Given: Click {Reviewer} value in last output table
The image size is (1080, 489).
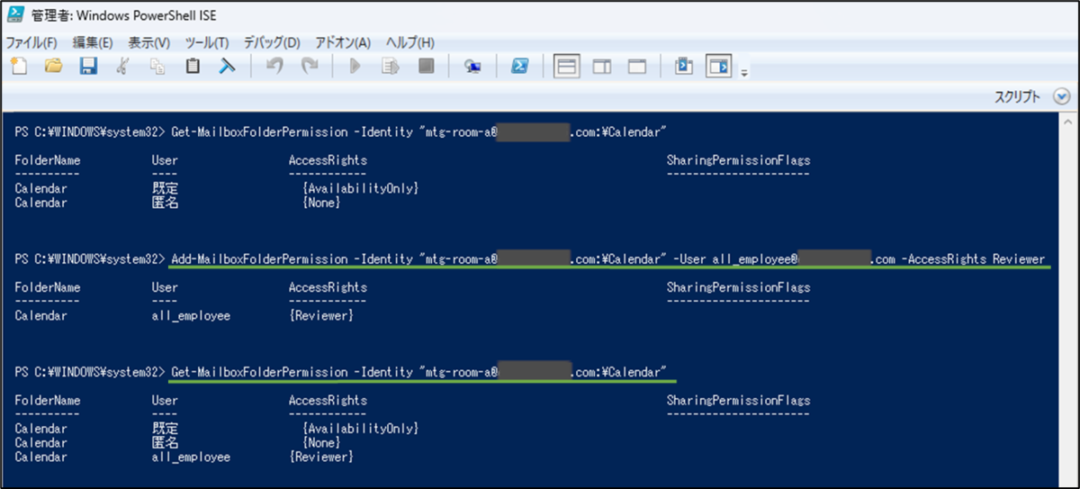Looking at the screenshot, I should point(321,457).
